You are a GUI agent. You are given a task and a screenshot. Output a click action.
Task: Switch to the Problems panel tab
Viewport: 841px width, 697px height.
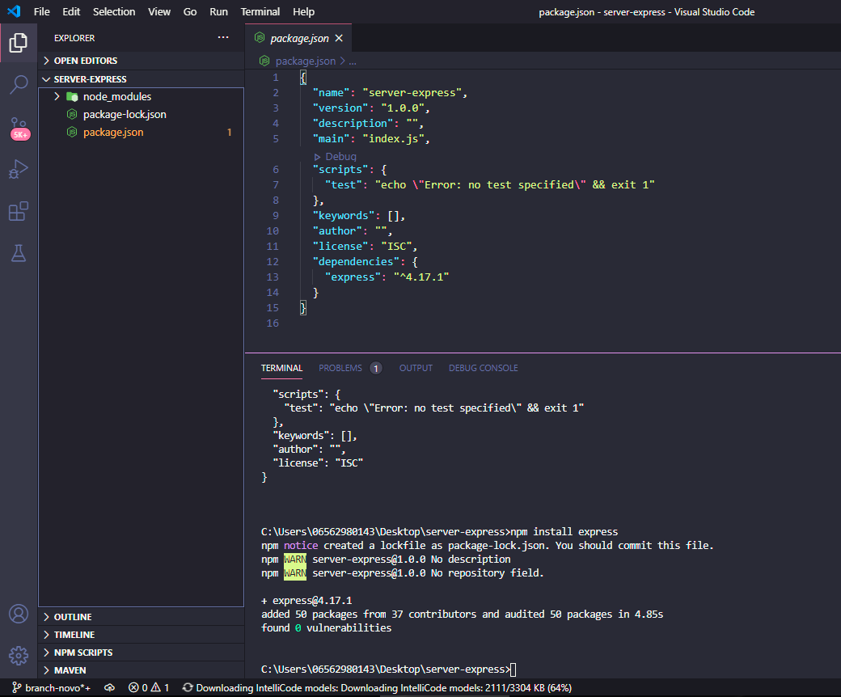coord(340,368)
